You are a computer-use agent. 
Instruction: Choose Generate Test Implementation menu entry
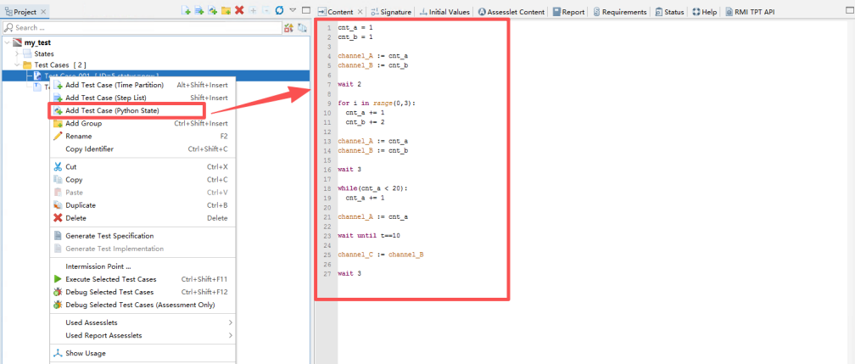(x=142, y=249)
